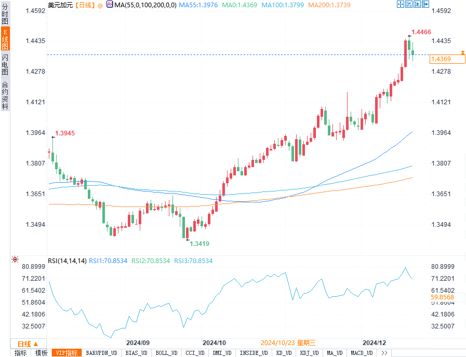Click the 【日线】 period label in chart title
This screenshot has height=357, width=466.
pyautogui.click(x=84, y=5)
